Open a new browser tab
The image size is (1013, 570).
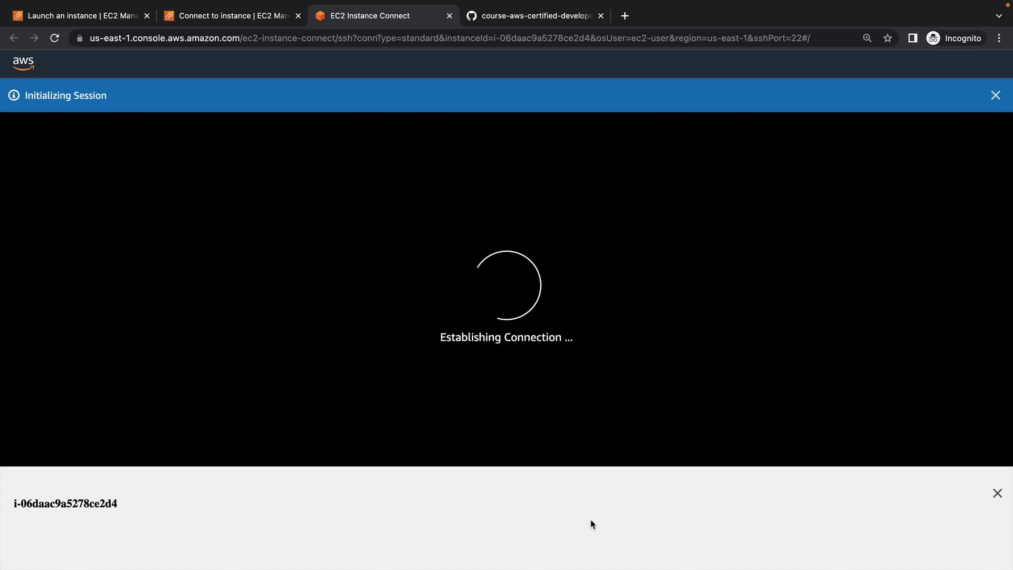pos(625,16)
